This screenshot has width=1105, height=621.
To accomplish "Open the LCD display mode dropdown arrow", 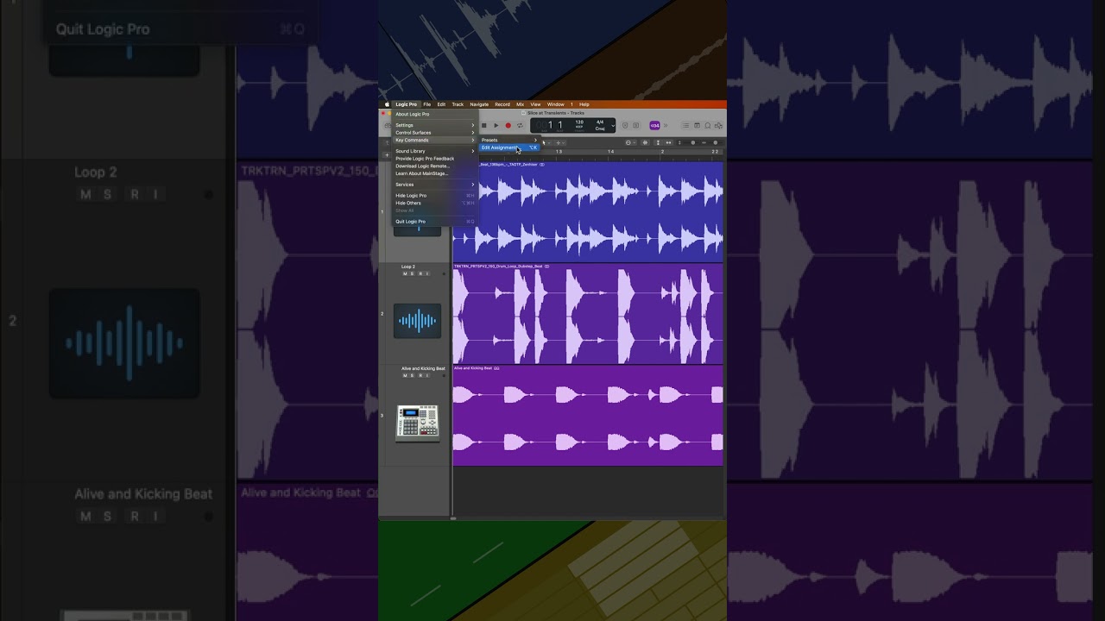I will click(x=613, y=125).
